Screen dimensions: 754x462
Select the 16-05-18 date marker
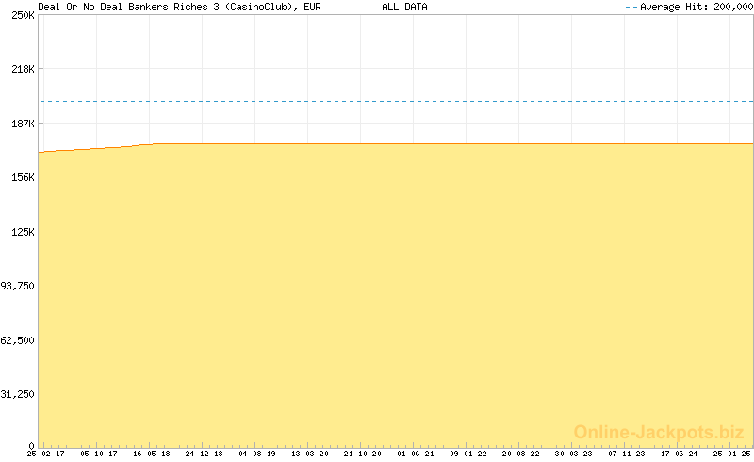pyautogui.click(x=151, y=454)
